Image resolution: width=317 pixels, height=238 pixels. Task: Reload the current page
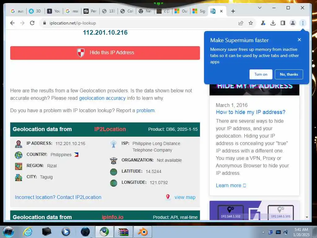(x=32, y=23)
